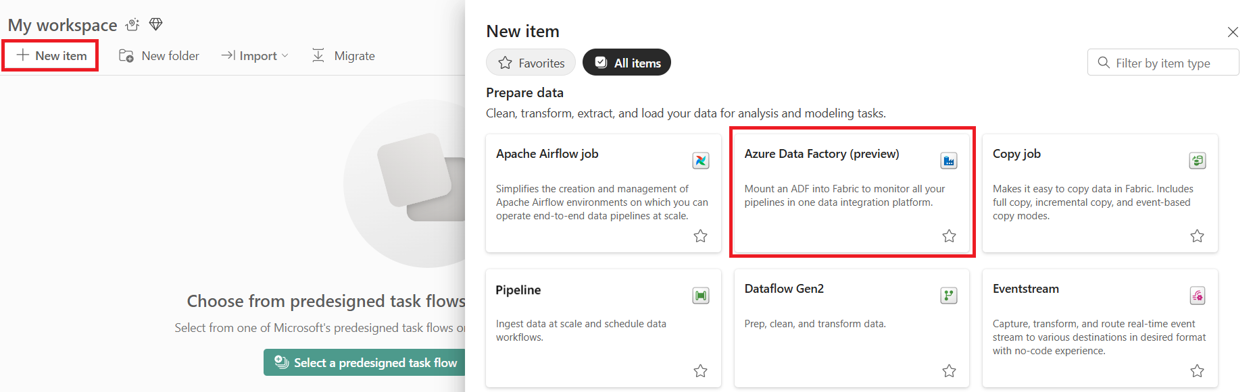Expand the Import dropdown

255,56
